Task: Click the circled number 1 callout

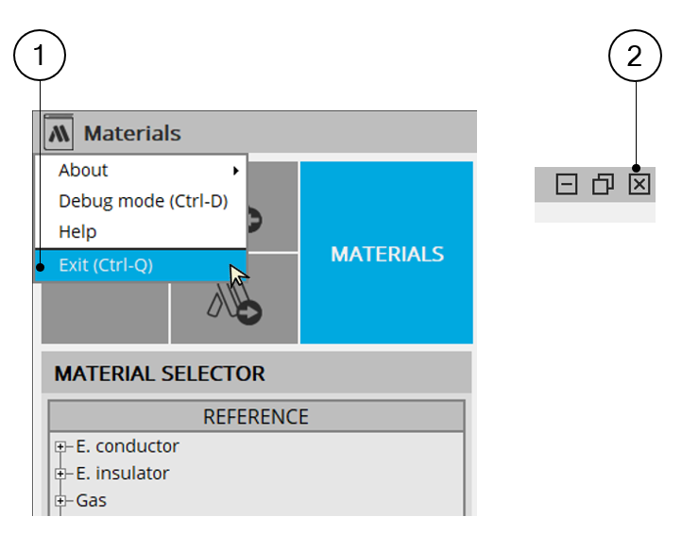Action: [x=39, y=57]
